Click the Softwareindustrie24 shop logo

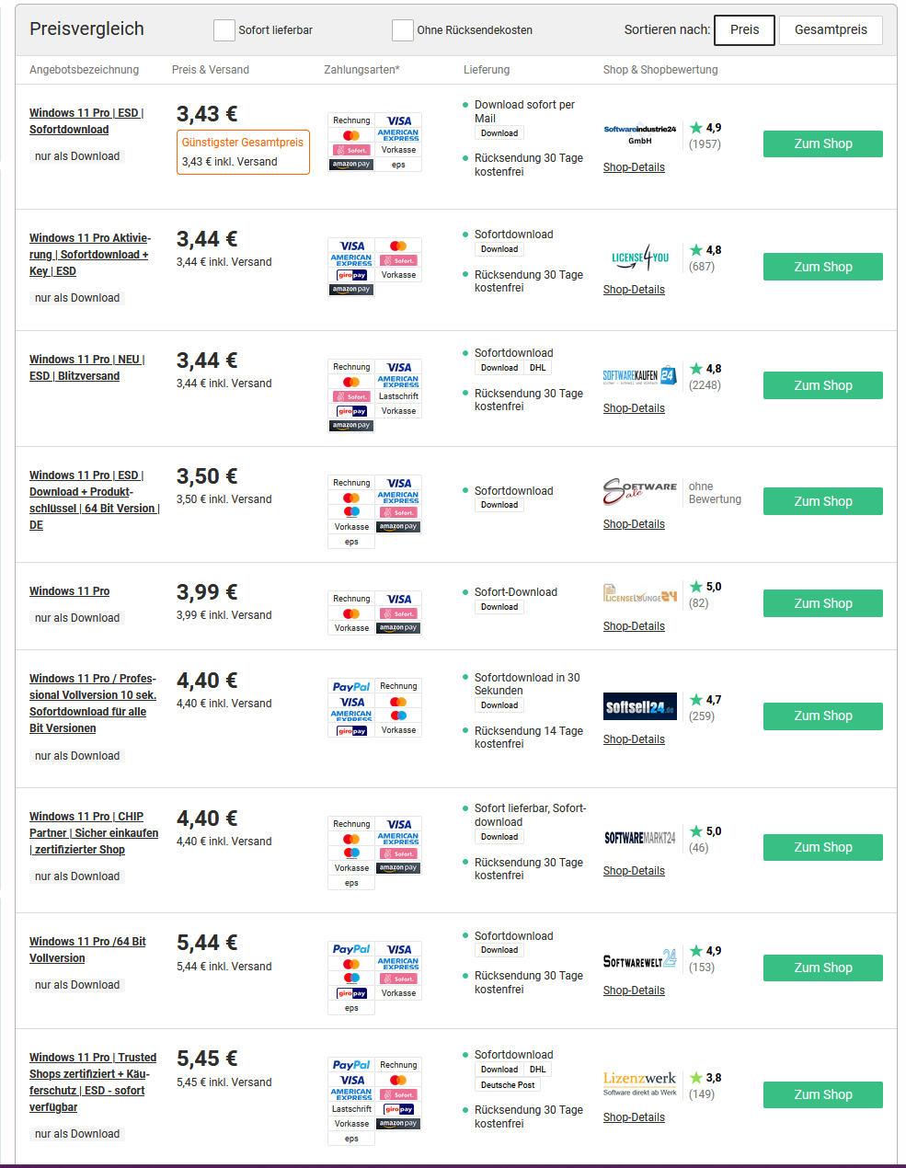(x=640, y=134)
